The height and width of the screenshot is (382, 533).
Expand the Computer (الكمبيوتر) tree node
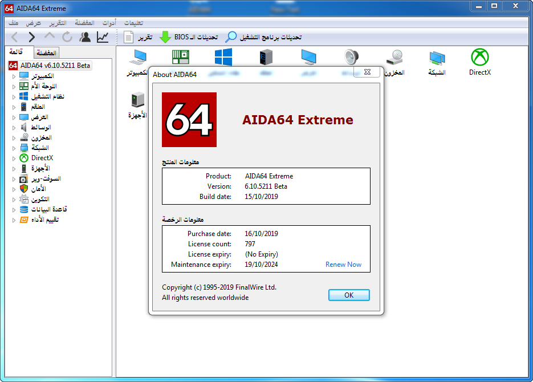[x=14, y=76]
